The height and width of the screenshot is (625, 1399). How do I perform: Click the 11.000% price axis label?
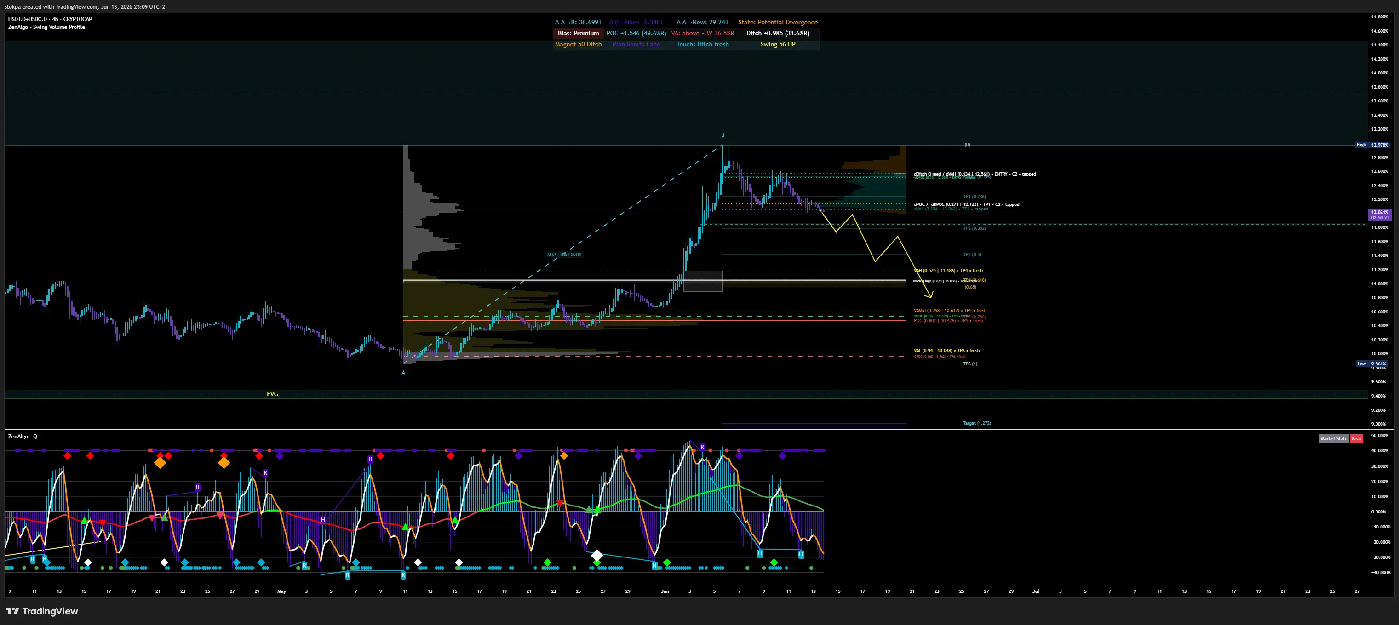pyautogui.click(x=1379, y=284)
